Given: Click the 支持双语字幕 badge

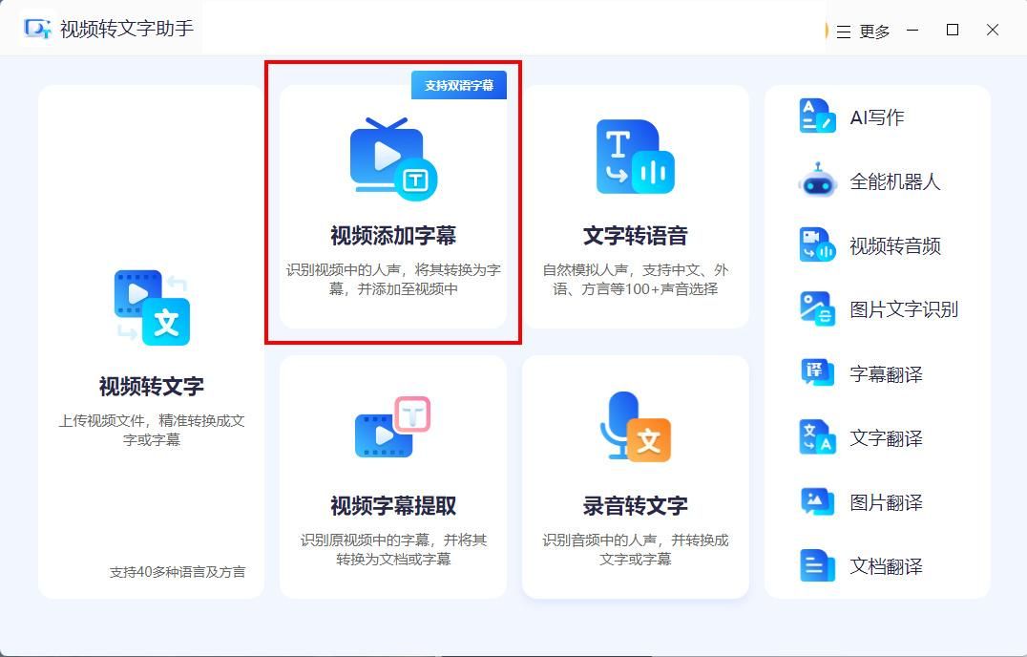Looking at the screenshot, I should coord(458,85).
